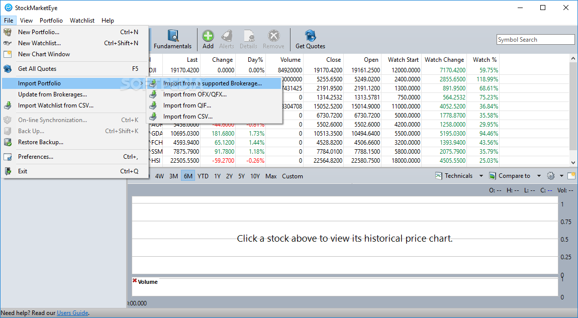This screenshot has width=578, height=318.
Task: Expand the chart settings gear dropdown arrow
Action: pyautogui.click(x=561, y=176)
